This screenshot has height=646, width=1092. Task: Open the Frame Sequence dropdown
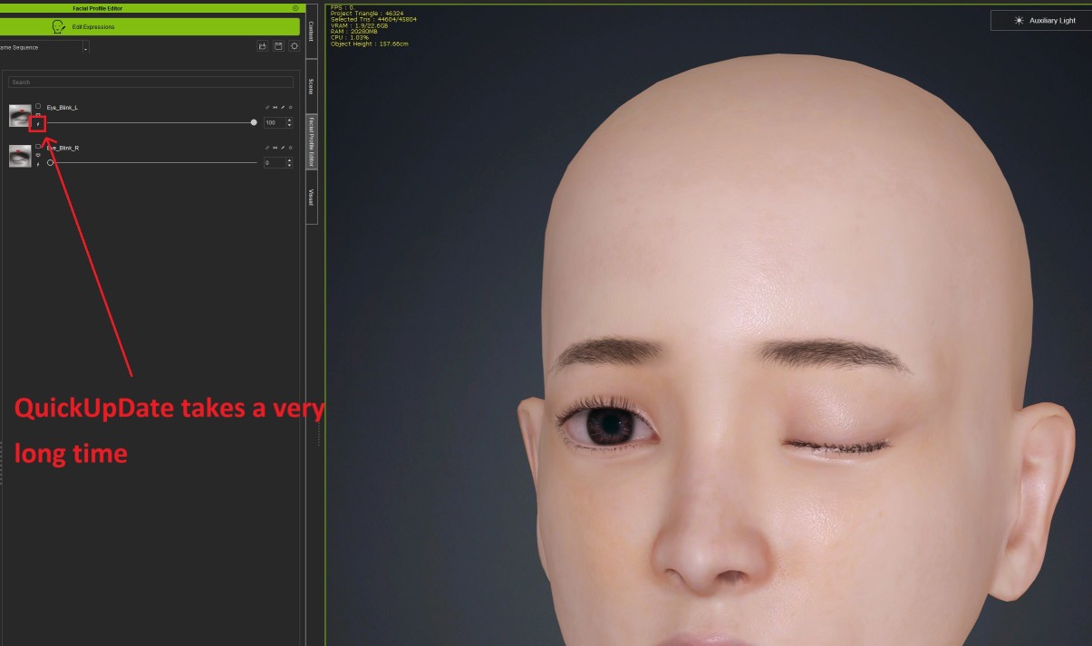coord(86,48)
